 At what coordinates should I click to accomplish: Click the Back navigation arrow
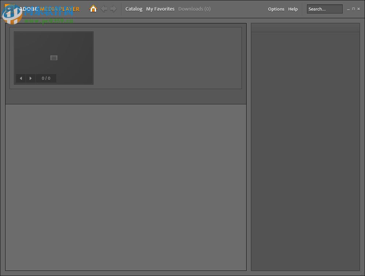[104, 9]
